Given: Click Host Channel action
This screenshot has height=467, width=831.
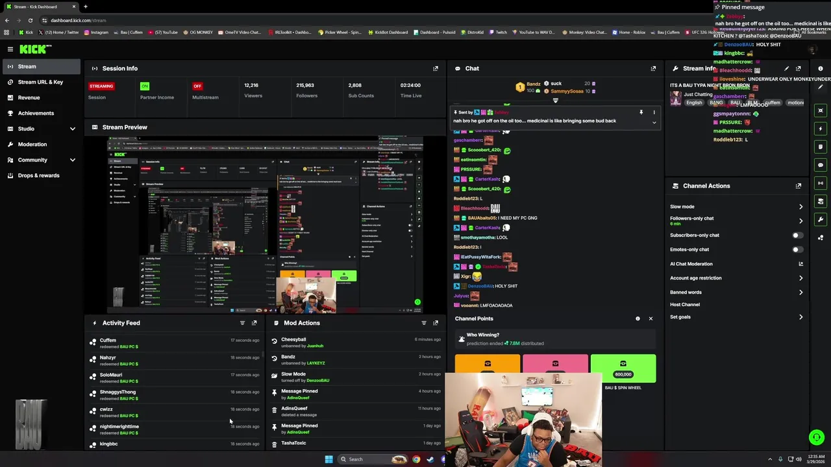Looking at the screenshot, I should [x=685, y=305].
